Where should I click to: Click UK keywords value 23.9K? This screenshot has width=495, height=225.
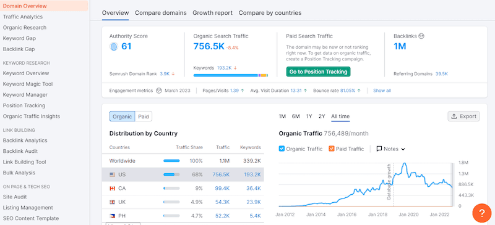(x=253, y=202)
